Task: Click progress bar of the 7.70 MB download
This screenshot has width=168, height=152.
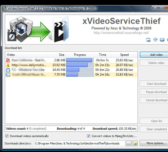Action: pos(80,75)
